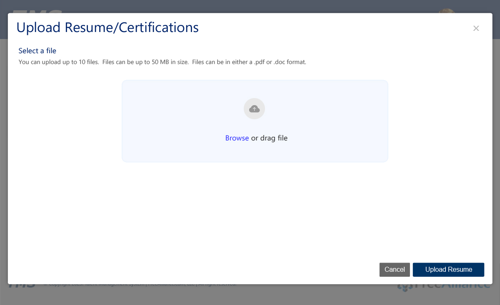Click the dark header bar behind the dialog
500x305 pixels.
click(250, 6)
